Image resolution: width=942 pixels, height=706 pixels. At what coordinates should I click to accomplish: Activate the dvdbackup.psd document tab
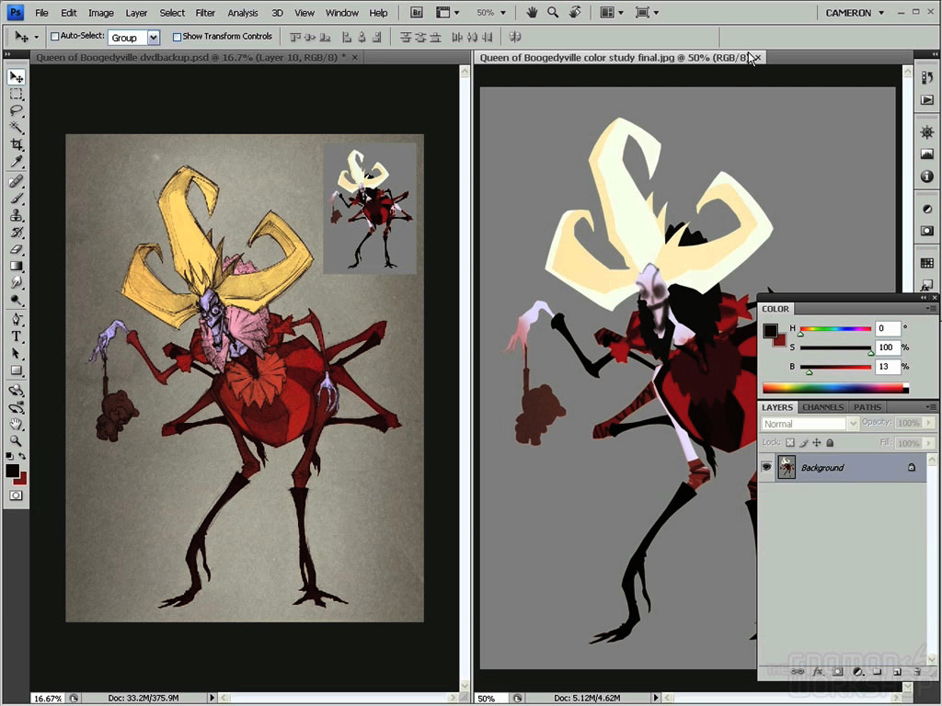click(188, 57)
